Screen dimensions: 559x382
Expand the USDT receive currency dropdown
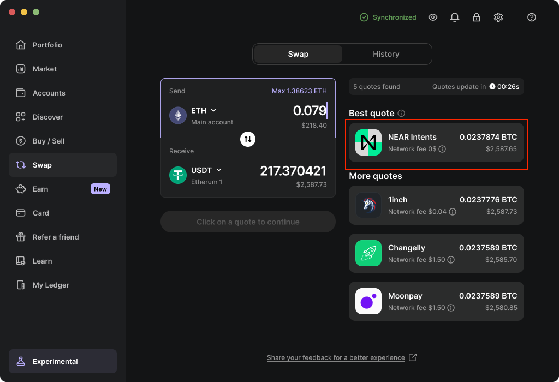coord(219,171)
